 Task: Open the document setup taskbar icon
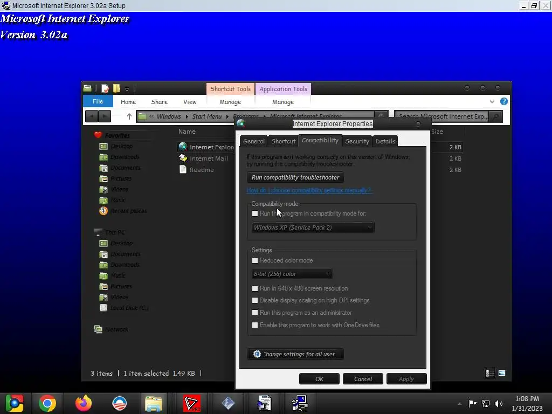[264, 403]
